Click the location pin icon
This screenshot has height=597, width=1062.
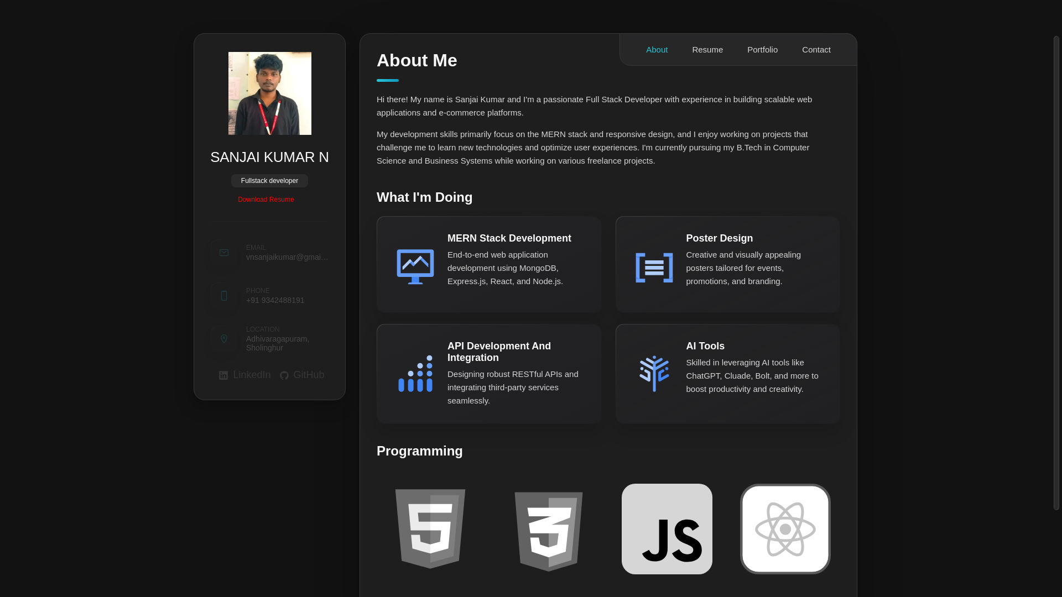pyautogui.click(x=223, y=339)
